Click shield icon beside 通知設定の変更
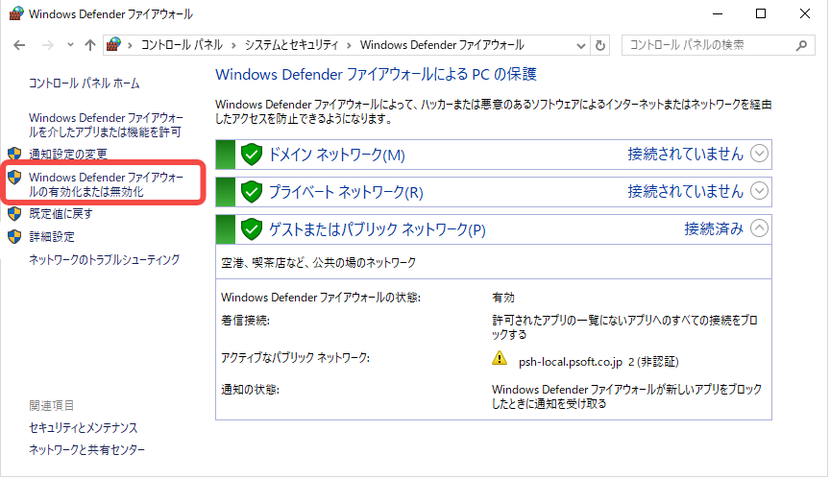The image size is (830, 479). point(14,154)
